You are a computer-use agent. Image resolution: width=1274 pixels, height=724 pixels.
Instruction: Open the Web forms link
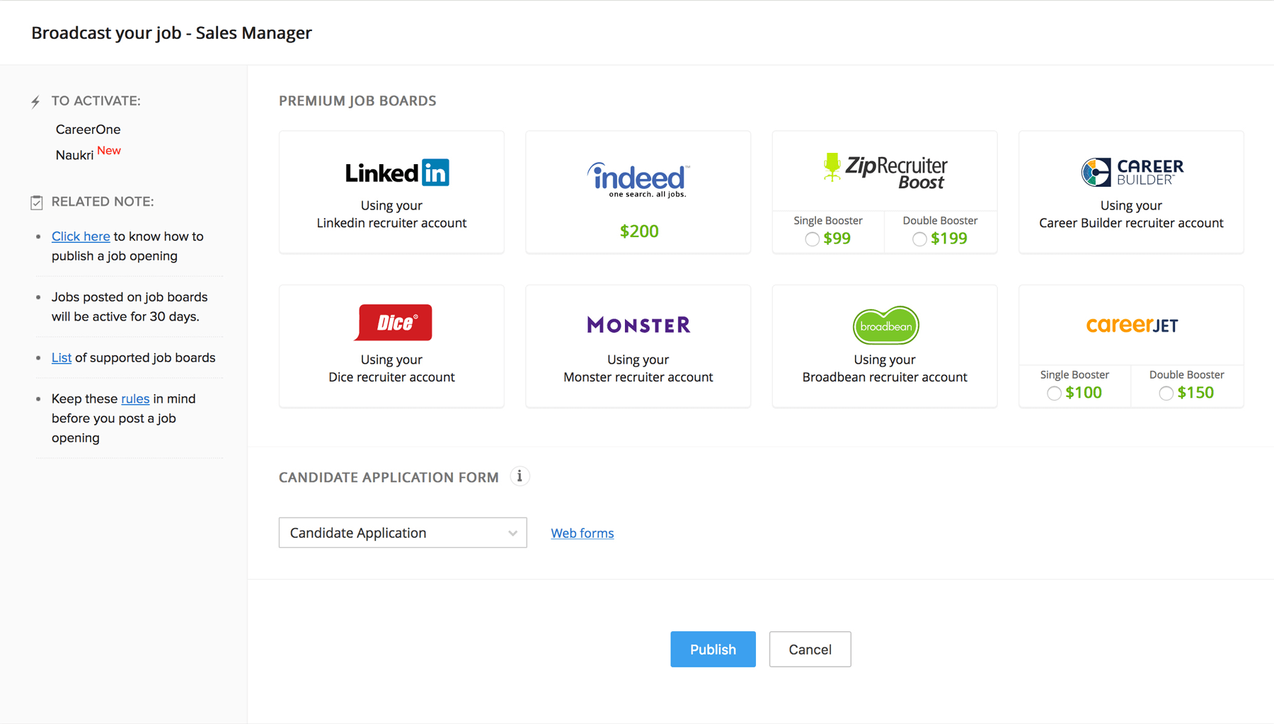pos(582,532)
